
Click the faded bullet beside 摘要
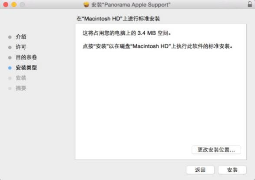coord(10,88)
